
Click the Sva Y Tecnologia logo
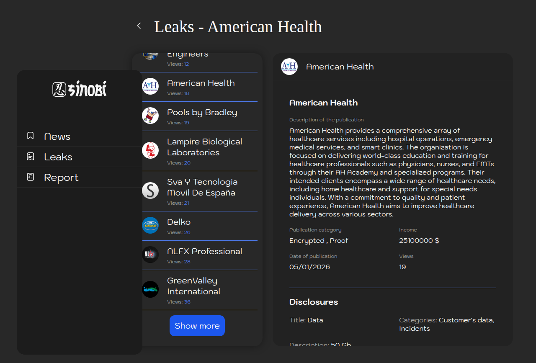[x=150, y=191]
